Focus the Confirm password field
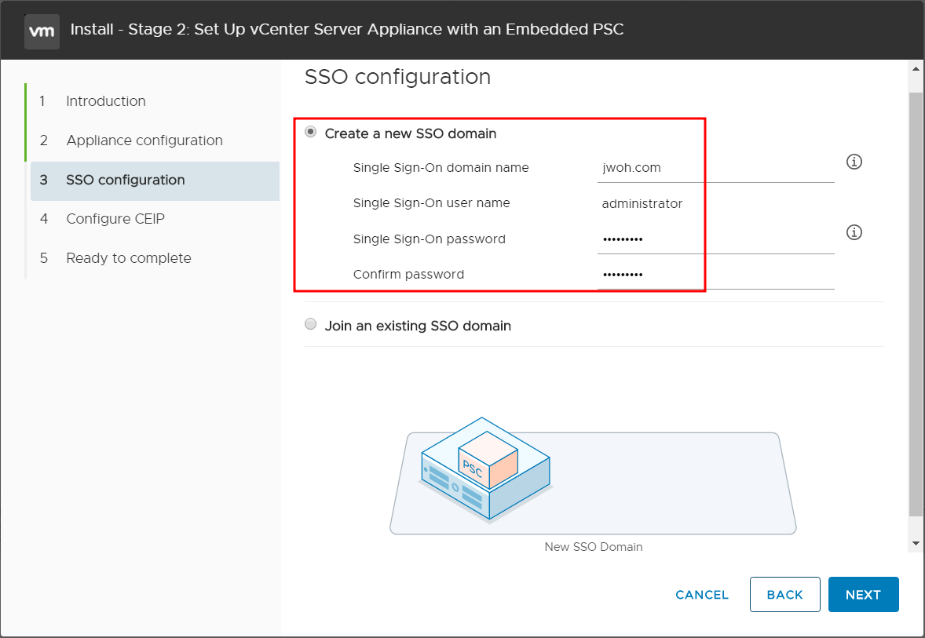This screenshot has width=925, height=638. click(x=715, y=275)
